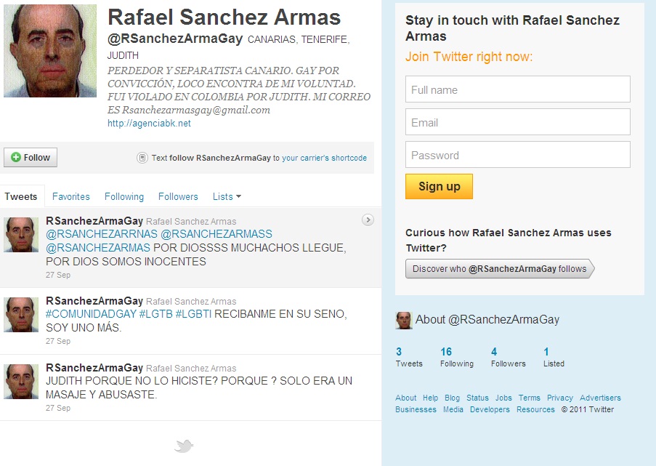Click the Password input field
Viewport: 656px width, 466px height.
pos(517,155)
